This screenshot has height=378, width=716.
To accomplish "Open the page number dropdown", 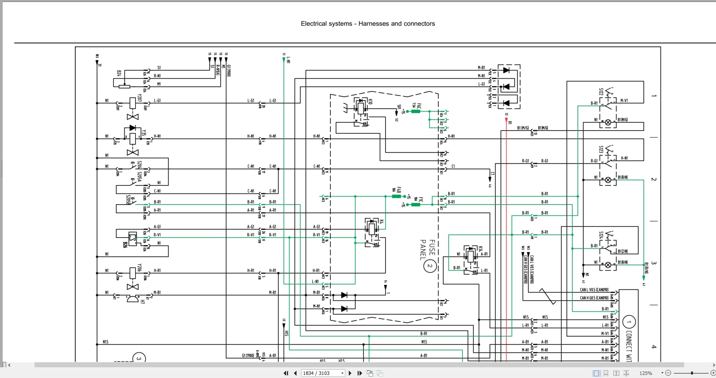I will point(342,373).
